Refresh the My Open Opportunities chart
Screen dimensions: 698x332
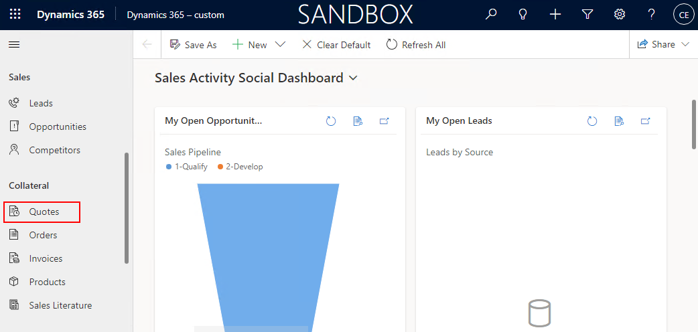coord(331,121)
